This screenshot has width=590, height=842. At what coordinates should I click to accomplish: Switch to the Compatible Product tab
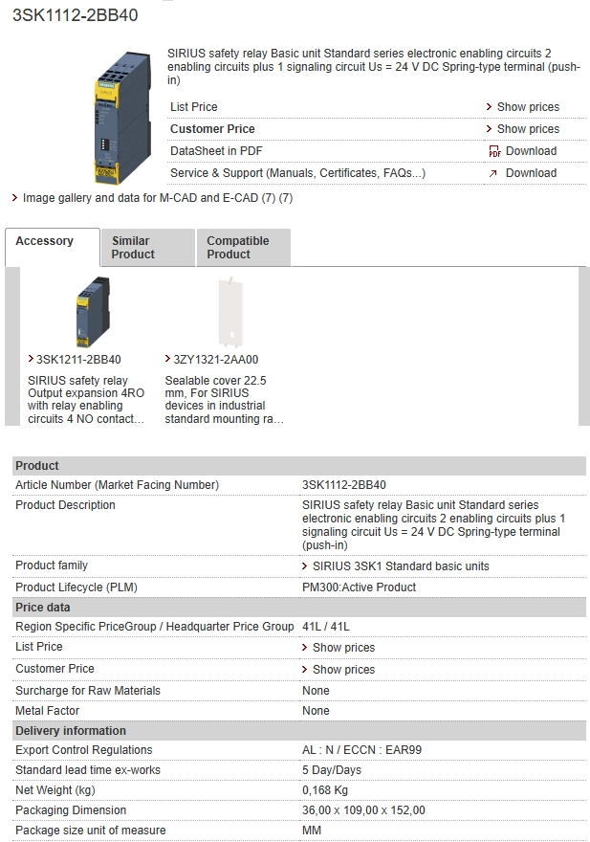click(x=244, y=248)
